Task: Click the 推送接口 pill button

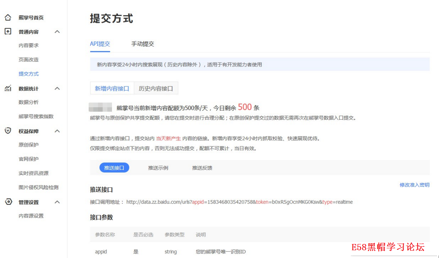Action: 114,168
